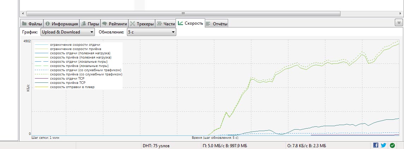Click the upload speed О: 7.8 КБ/с status
This screenshot has width=404, height=149.
tap(307, 146)
